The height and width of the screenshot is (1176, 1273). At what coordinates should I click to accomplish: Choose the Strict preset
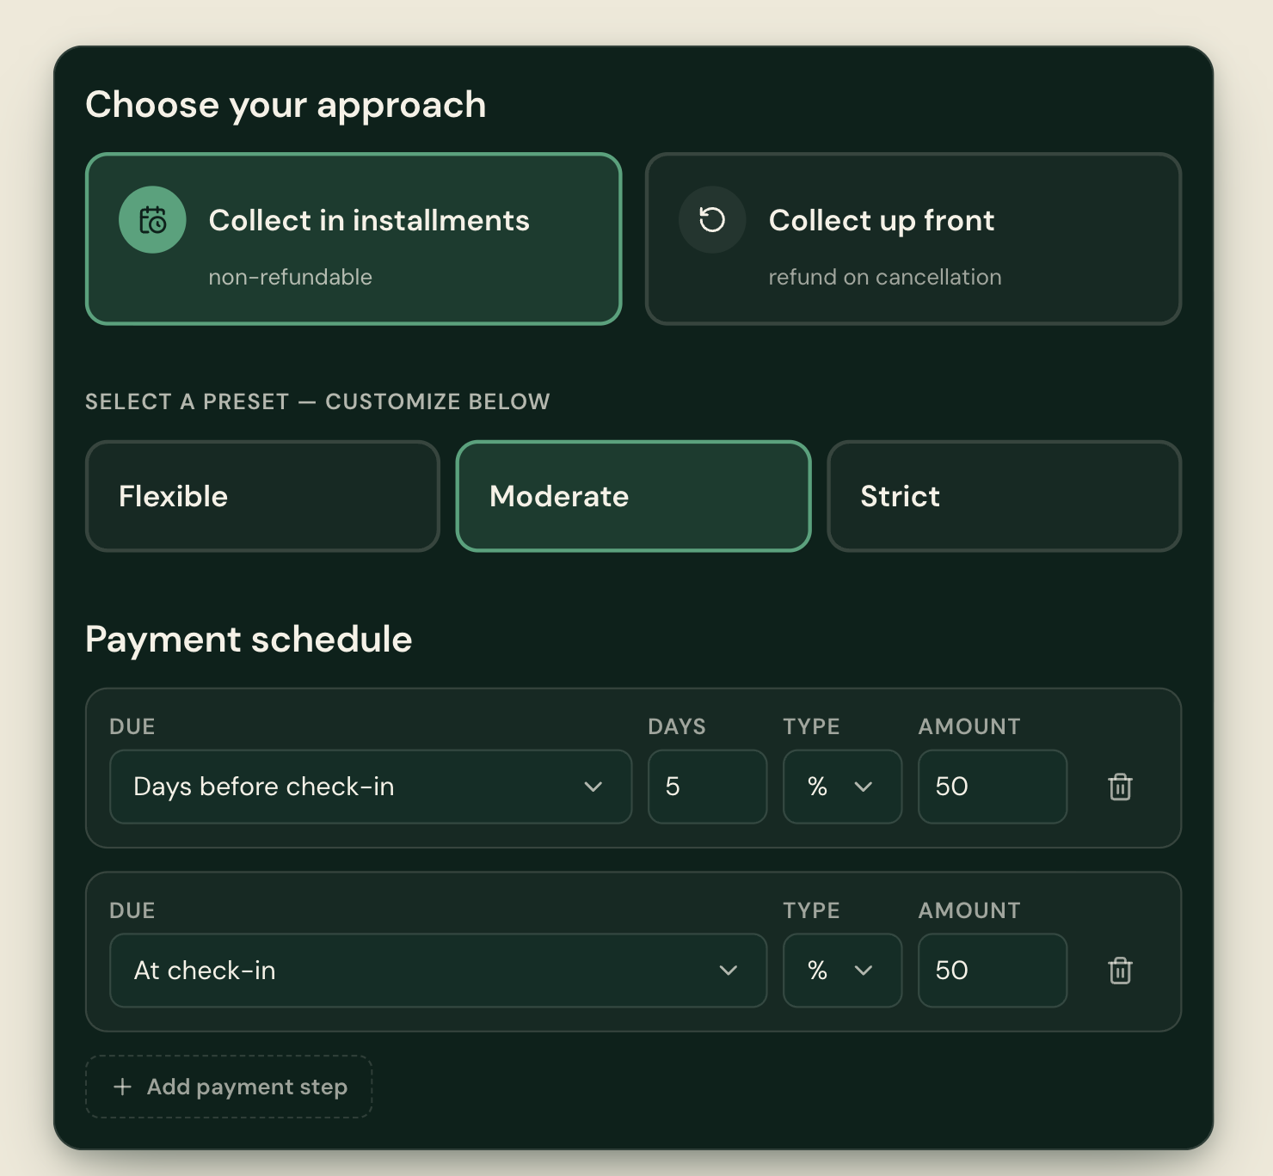point(1004,496)
